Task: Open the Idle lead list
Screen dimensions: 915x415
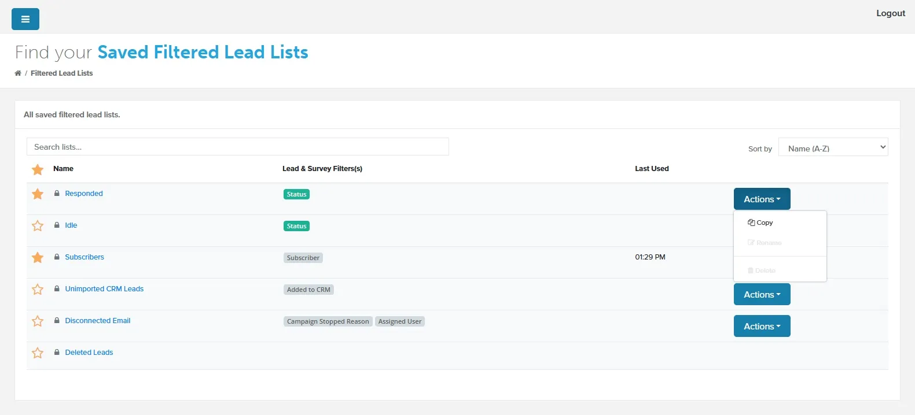Action: (71, 225)
